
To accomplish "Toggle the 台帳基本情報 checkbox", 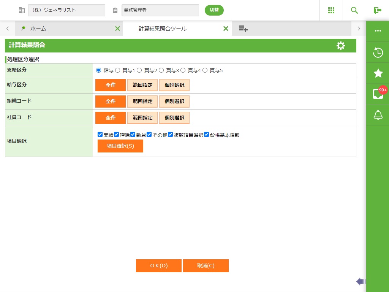I will 207,135.
